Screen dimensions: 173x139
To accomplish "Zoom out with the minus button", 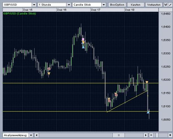I will [151, 135].
